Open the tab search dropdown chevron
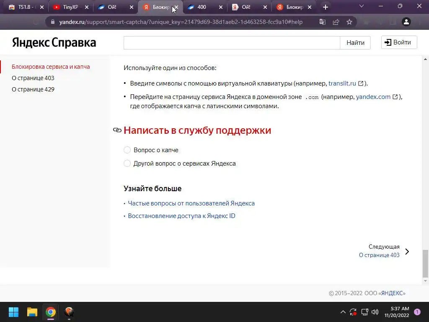Viewport: 429px width, 322px height. (x=362, y=6)
